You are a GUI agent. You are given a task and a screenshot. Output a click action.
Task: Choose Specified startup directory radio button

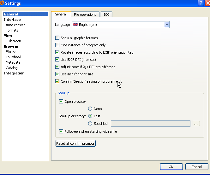(90, 124)
